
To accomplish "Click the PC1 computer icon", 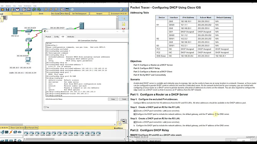I will click(28, 60).
